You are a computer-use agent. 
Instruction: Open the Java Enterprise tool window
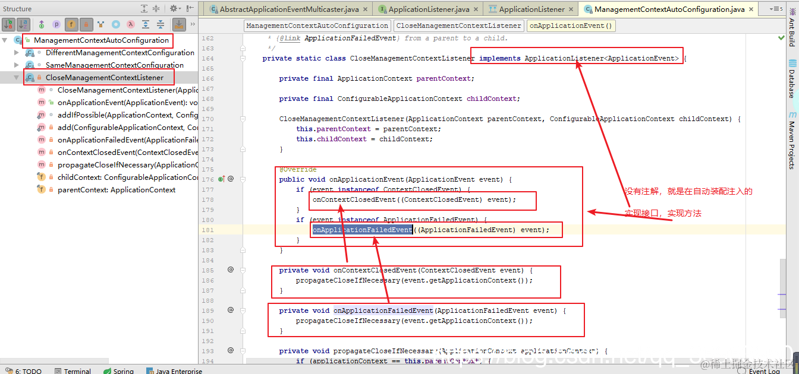pos(174,371)
